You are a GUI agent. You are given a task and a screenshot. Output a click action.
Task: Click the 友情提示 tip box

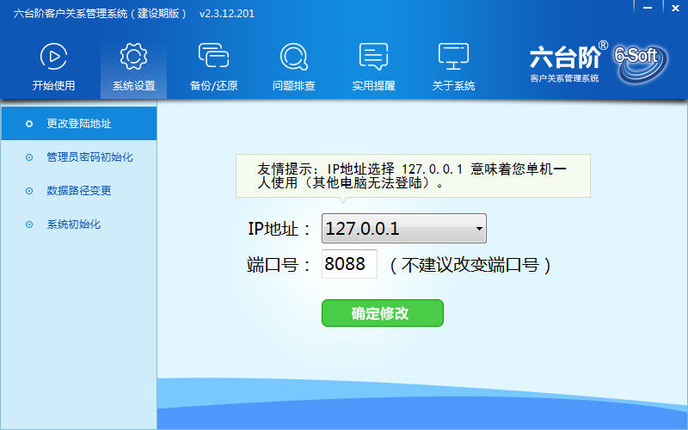(413, 175)
